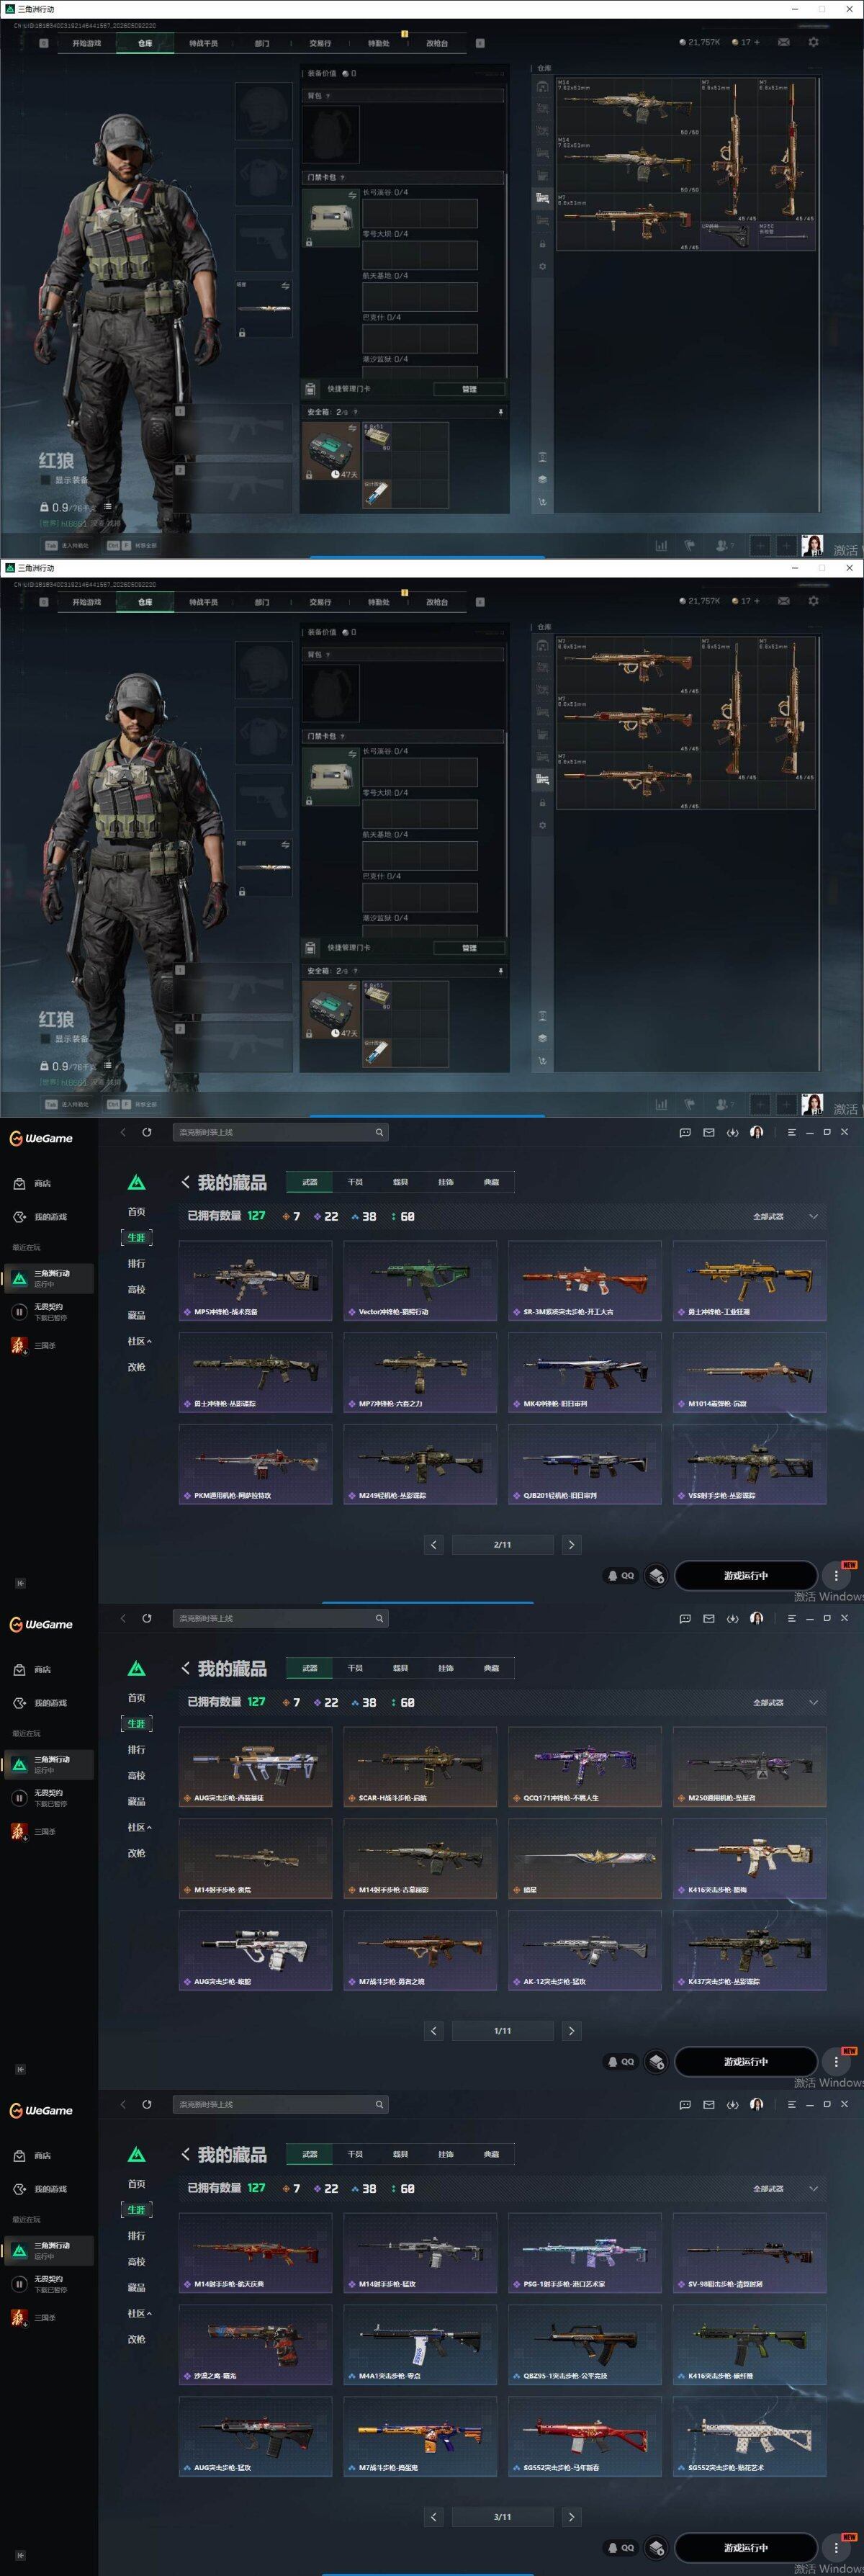Viewport: 864px width, 2576px height.
Task: Switch to 挂饰 tab in page 2/11 WeGame window
Action: click(446, 1182)
